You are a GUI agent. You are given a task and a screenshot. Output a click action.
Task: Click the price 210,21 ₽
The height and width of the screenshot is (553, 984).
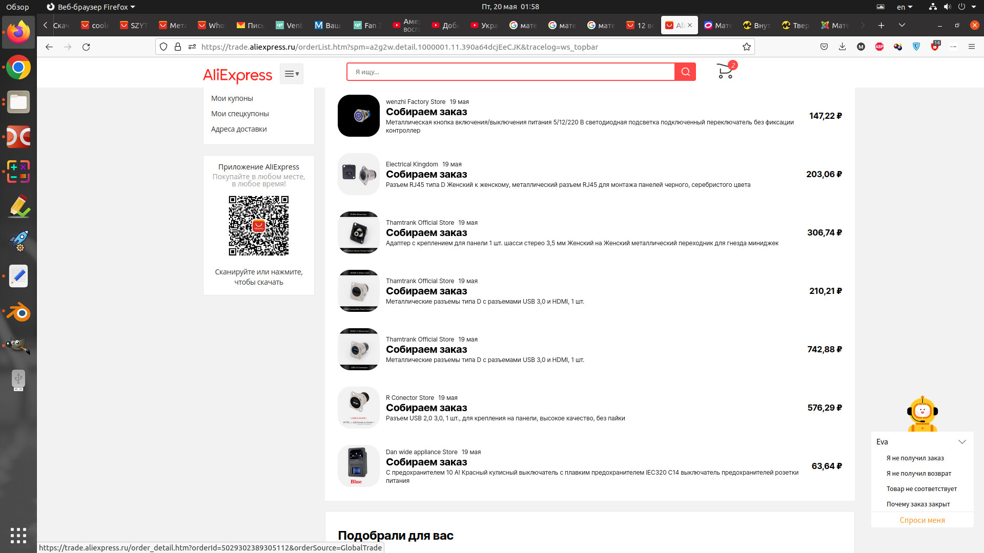[826, 291]
